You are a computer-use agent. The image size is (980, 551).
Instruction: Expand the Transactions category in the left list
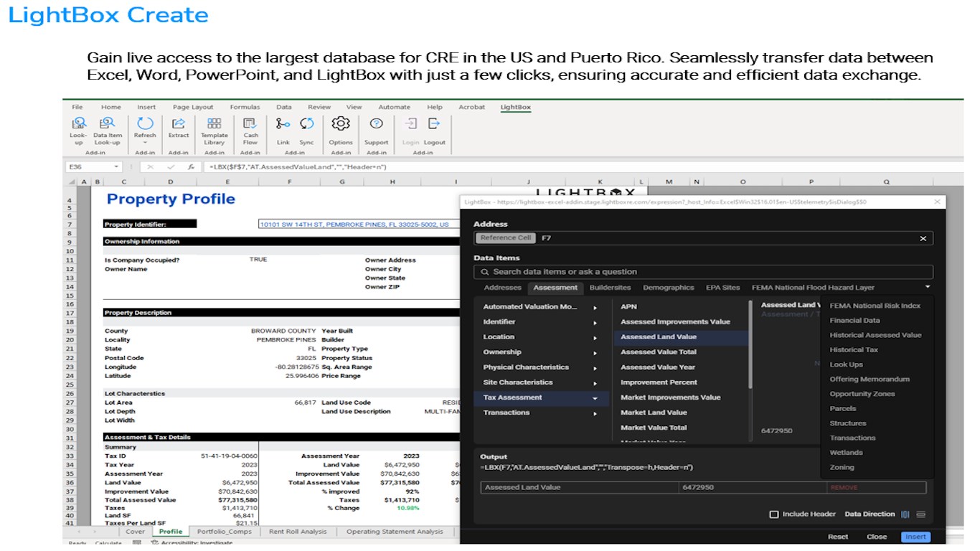(595, 413)
